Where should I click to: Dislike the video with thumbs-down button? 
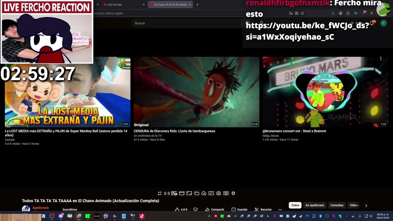(x=196, y=209)
